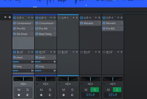Bypass the Beat Delay plugin
Image resolution: width=147 pixels, height=99 pixels.
click(x=37, y=34)
